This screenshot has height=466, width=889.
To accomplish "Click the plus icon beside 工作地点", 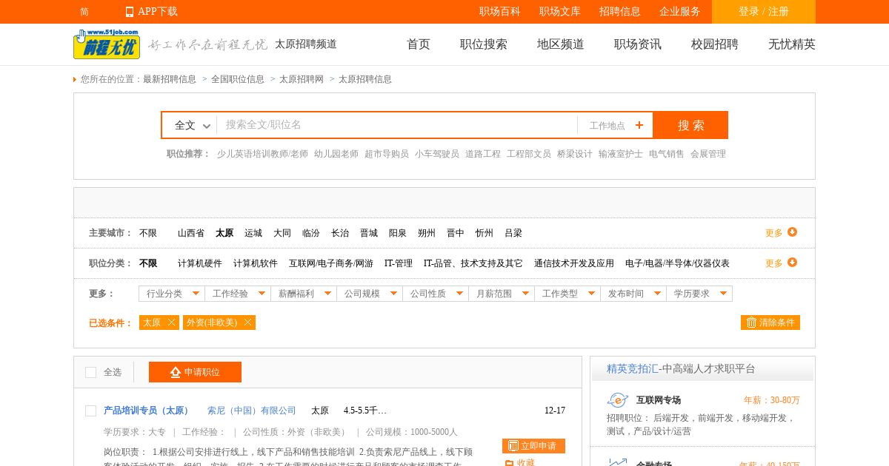I will tap(639, 125).
